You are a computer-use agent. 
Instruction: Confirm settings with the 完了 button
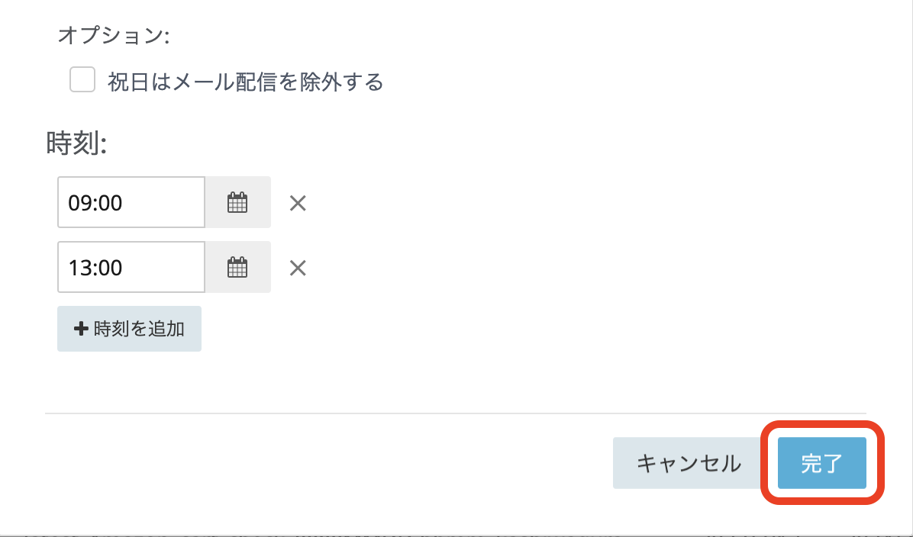click(821, 463)
